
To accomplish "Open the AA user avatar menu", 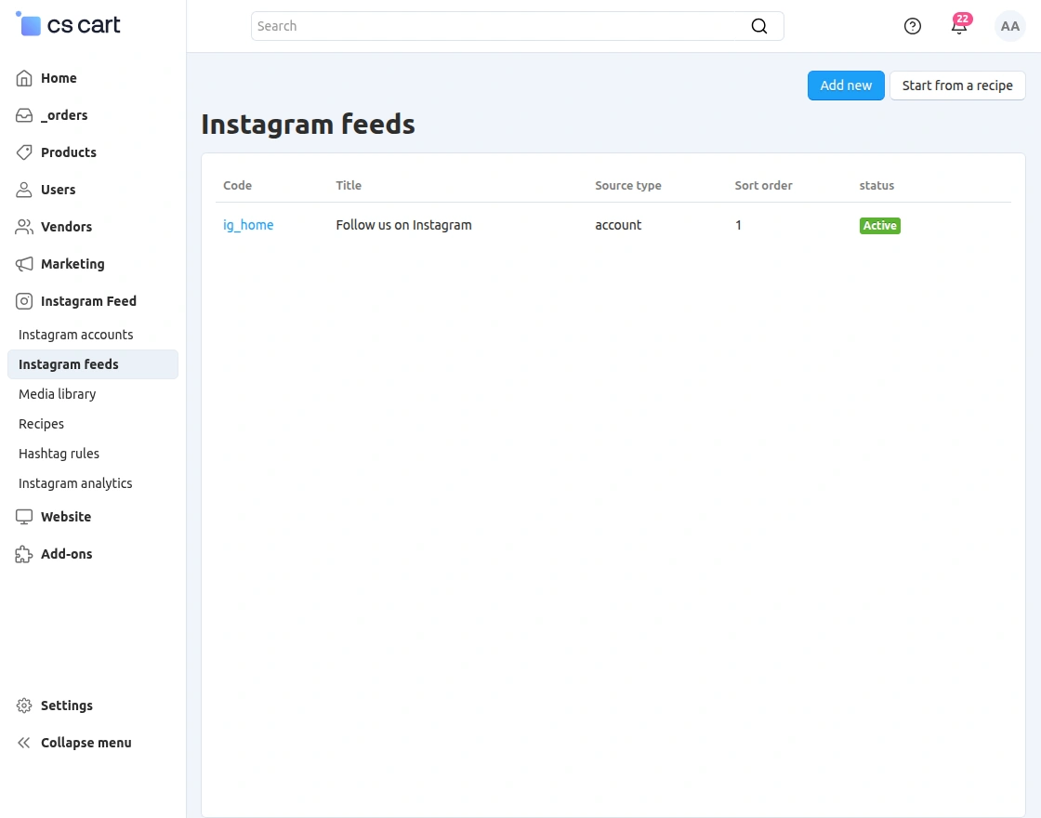I will [1009, 26].
